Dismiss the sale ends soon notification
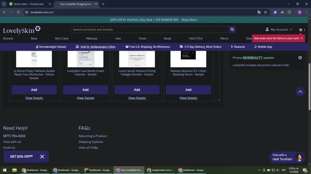 (x=302, y=38)
